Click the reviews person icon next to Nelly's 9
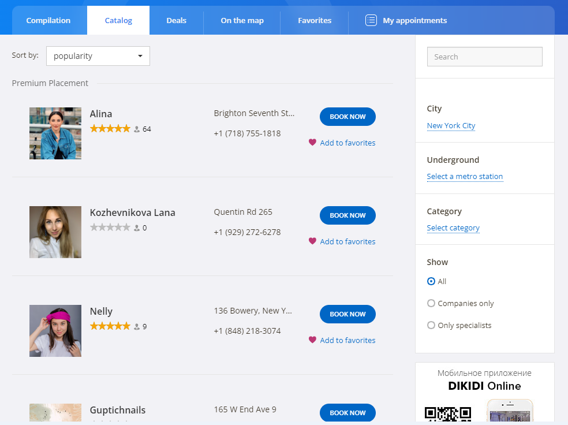Image resolution: width=568 pixels, height=425 pixels. [137, 327]
